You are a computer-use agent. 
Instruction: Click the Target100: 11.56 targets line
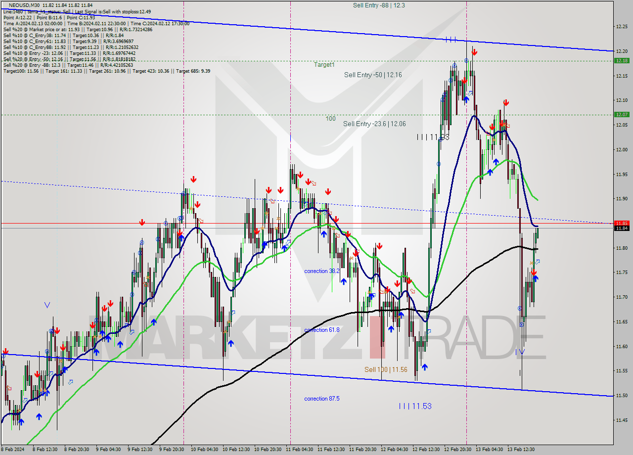point(106,71)
